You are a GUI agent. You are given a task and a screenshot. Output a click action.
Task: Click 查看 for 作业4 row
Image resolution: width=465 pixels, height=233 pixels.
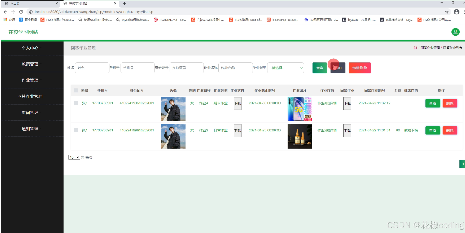pos(433,103)
